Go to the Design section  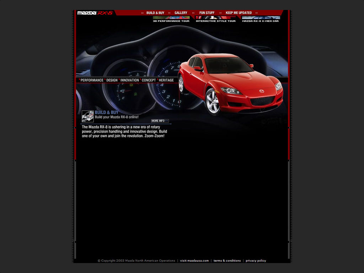tap(112, 80)
